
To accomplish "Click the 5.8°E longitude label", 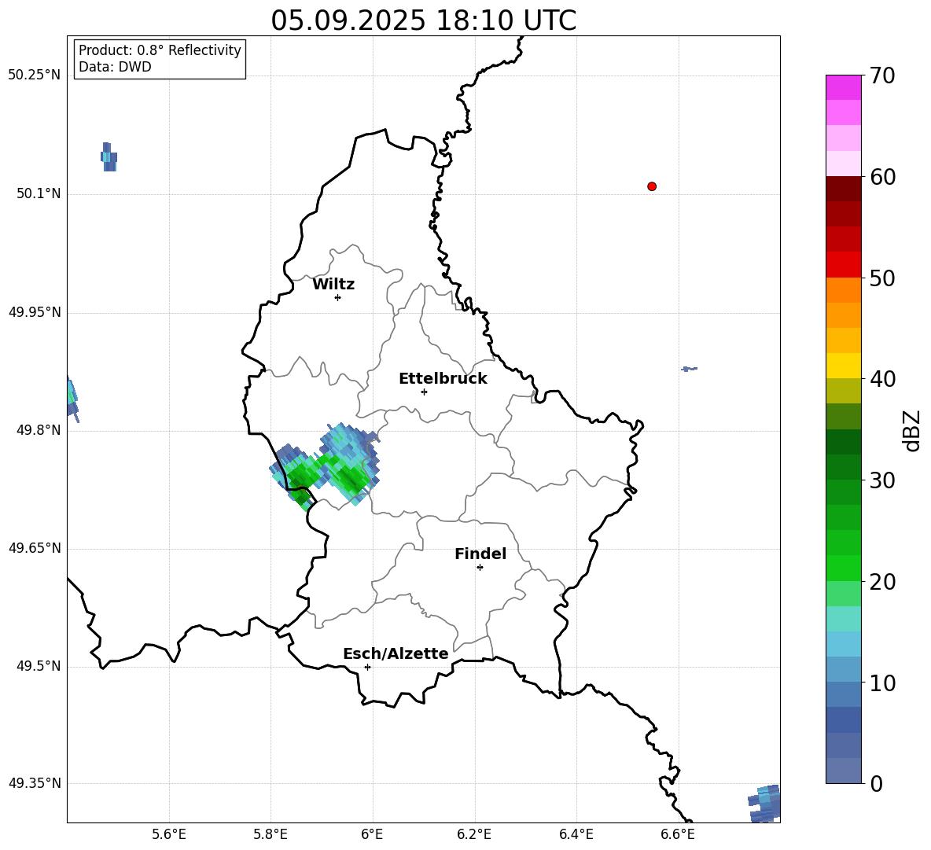I will [x=270, y=834].
